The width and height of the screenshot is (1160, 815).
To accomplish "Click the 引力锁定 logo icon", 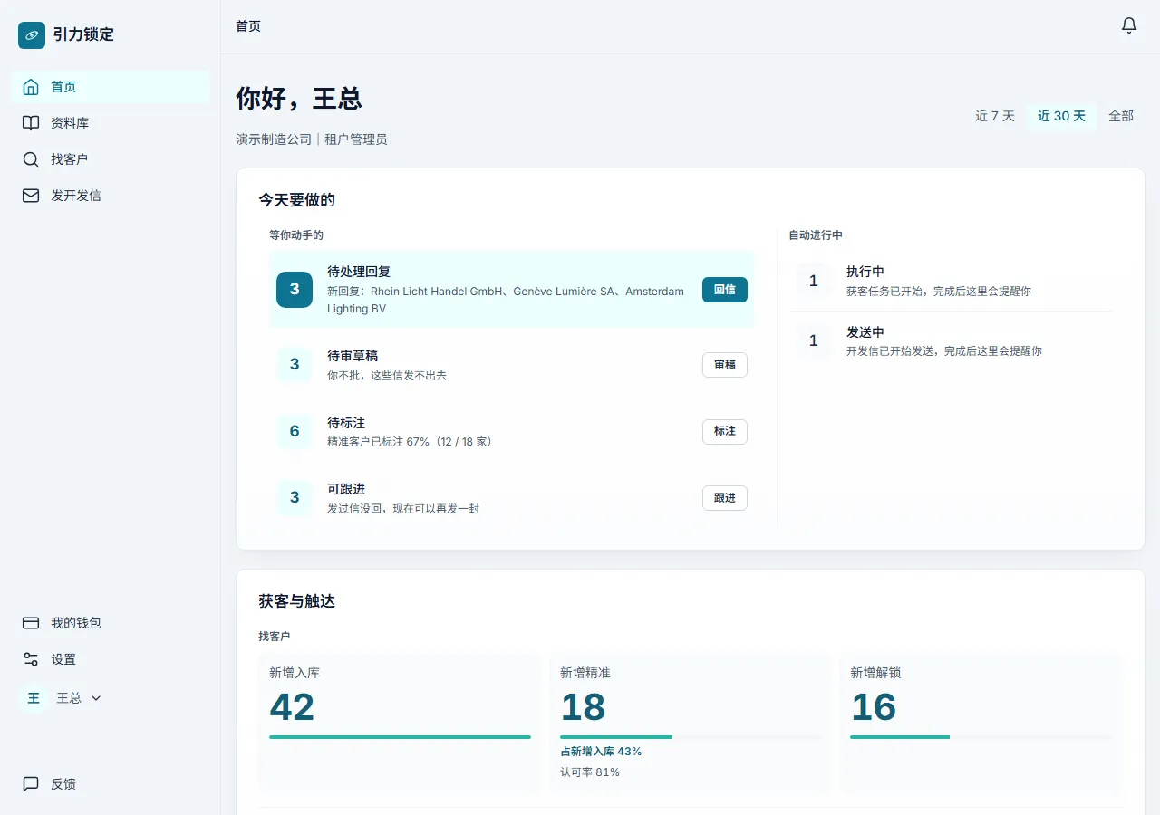I will pos(32,35).
